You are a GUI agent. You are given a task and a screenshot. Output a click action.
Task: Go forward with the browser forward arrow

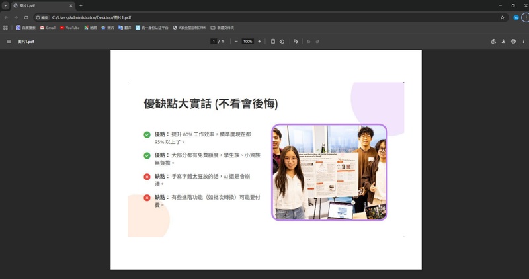16,17
